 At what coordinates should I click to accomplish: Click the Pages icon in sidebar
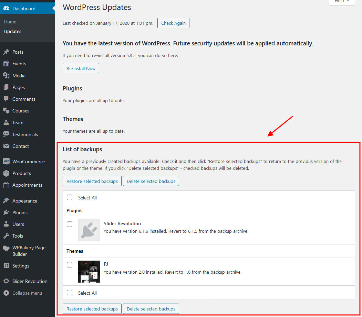6,87
